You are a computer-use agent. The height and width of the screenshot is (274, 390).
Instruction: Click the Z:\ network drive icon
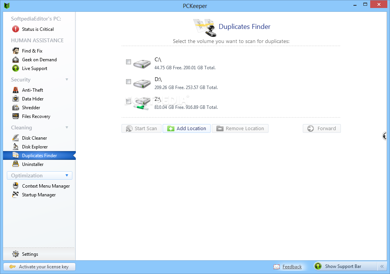click(142, 104)
